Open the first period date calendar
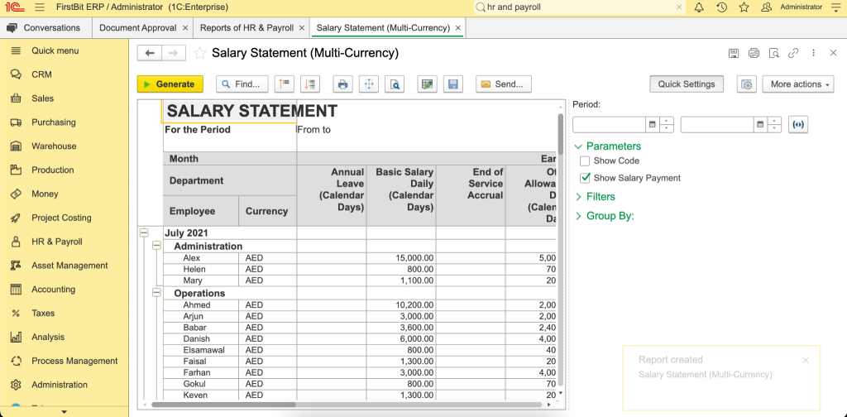847x417 pixels. [x=652, y=124]
